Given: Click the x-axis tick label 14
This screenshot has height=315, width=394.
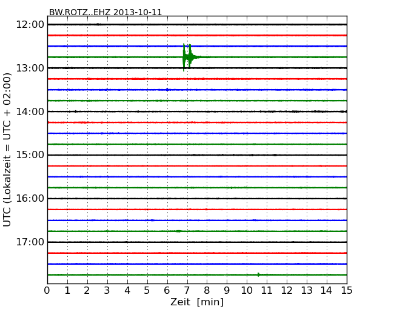Looking at the screenshot, I should coord(327,291).
